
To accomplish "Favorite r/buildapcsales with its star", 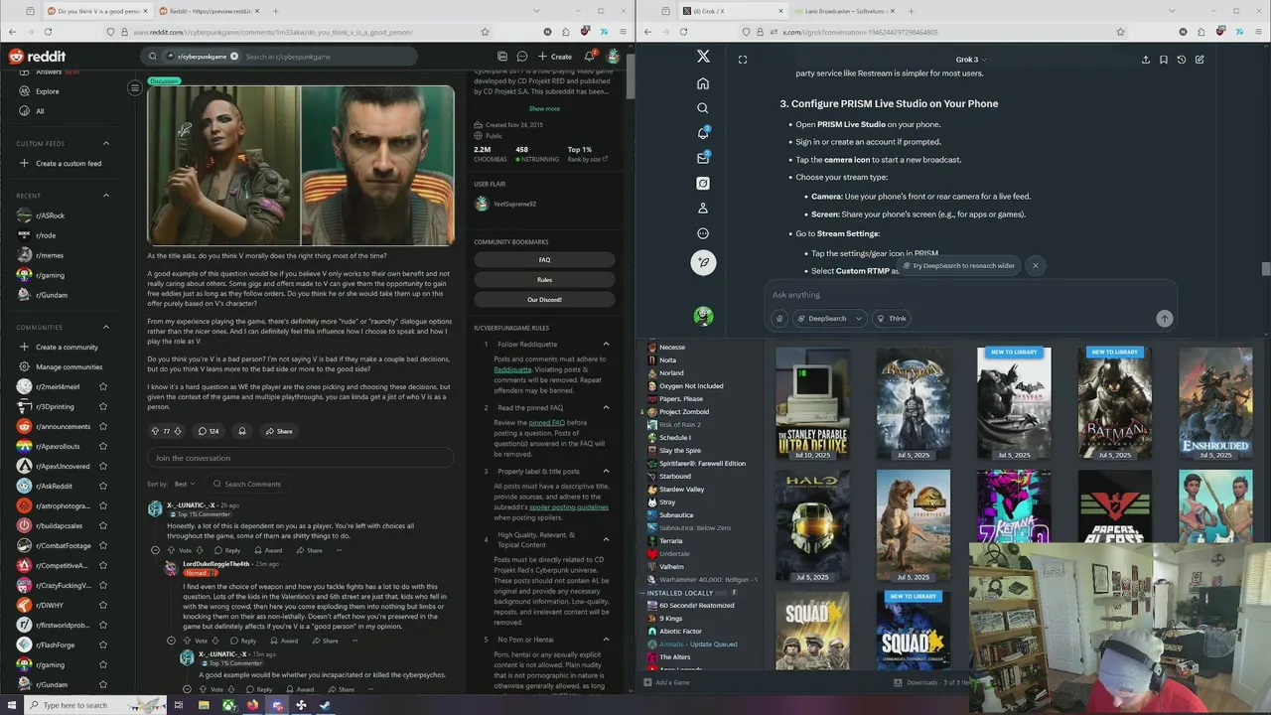I will tap(102, 525).
